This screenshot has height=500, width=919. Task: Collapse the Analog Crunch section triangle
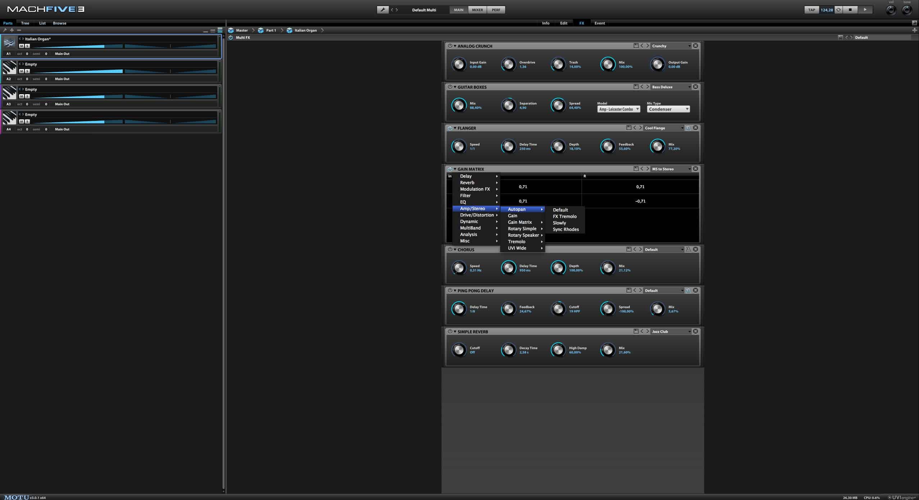[455, 46]
